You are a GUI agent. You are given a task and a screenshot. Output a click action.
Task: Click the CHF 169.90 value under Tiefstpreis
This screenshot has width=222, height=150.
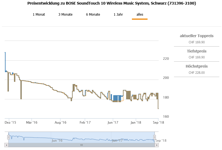point(197,57)
